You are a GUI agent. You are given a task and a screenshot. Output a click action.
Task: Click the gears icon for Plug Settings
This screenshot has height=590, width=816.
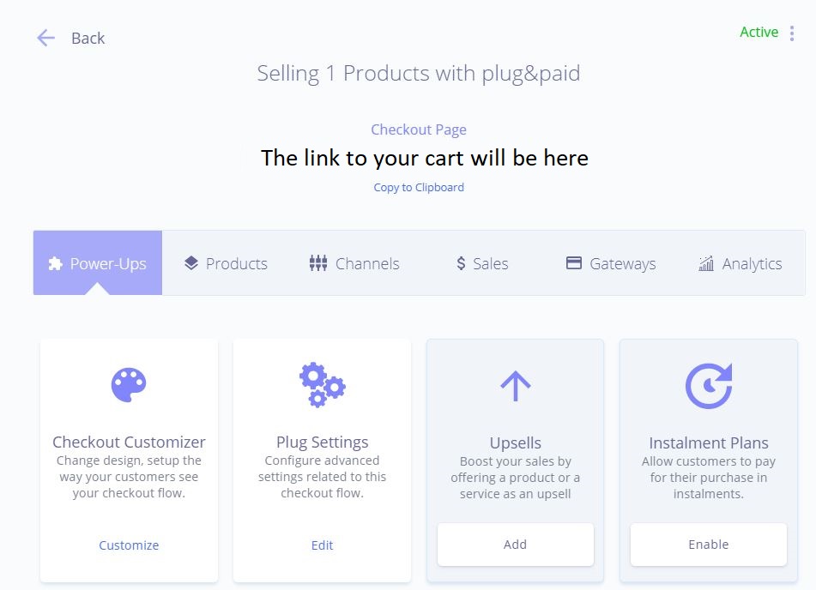click(x=322, y=384)
